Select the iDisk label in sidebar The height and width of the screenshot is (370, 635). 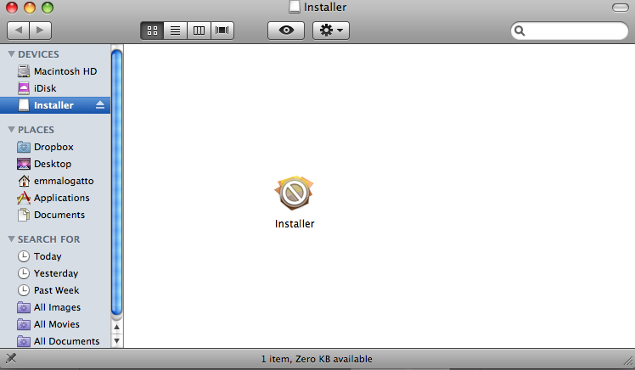coord(45,88)
